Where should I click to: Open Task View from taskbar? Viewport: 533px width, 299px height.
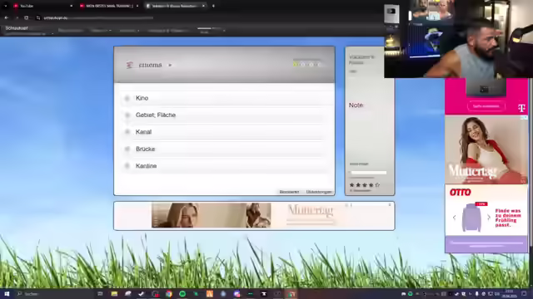point(100,294)
